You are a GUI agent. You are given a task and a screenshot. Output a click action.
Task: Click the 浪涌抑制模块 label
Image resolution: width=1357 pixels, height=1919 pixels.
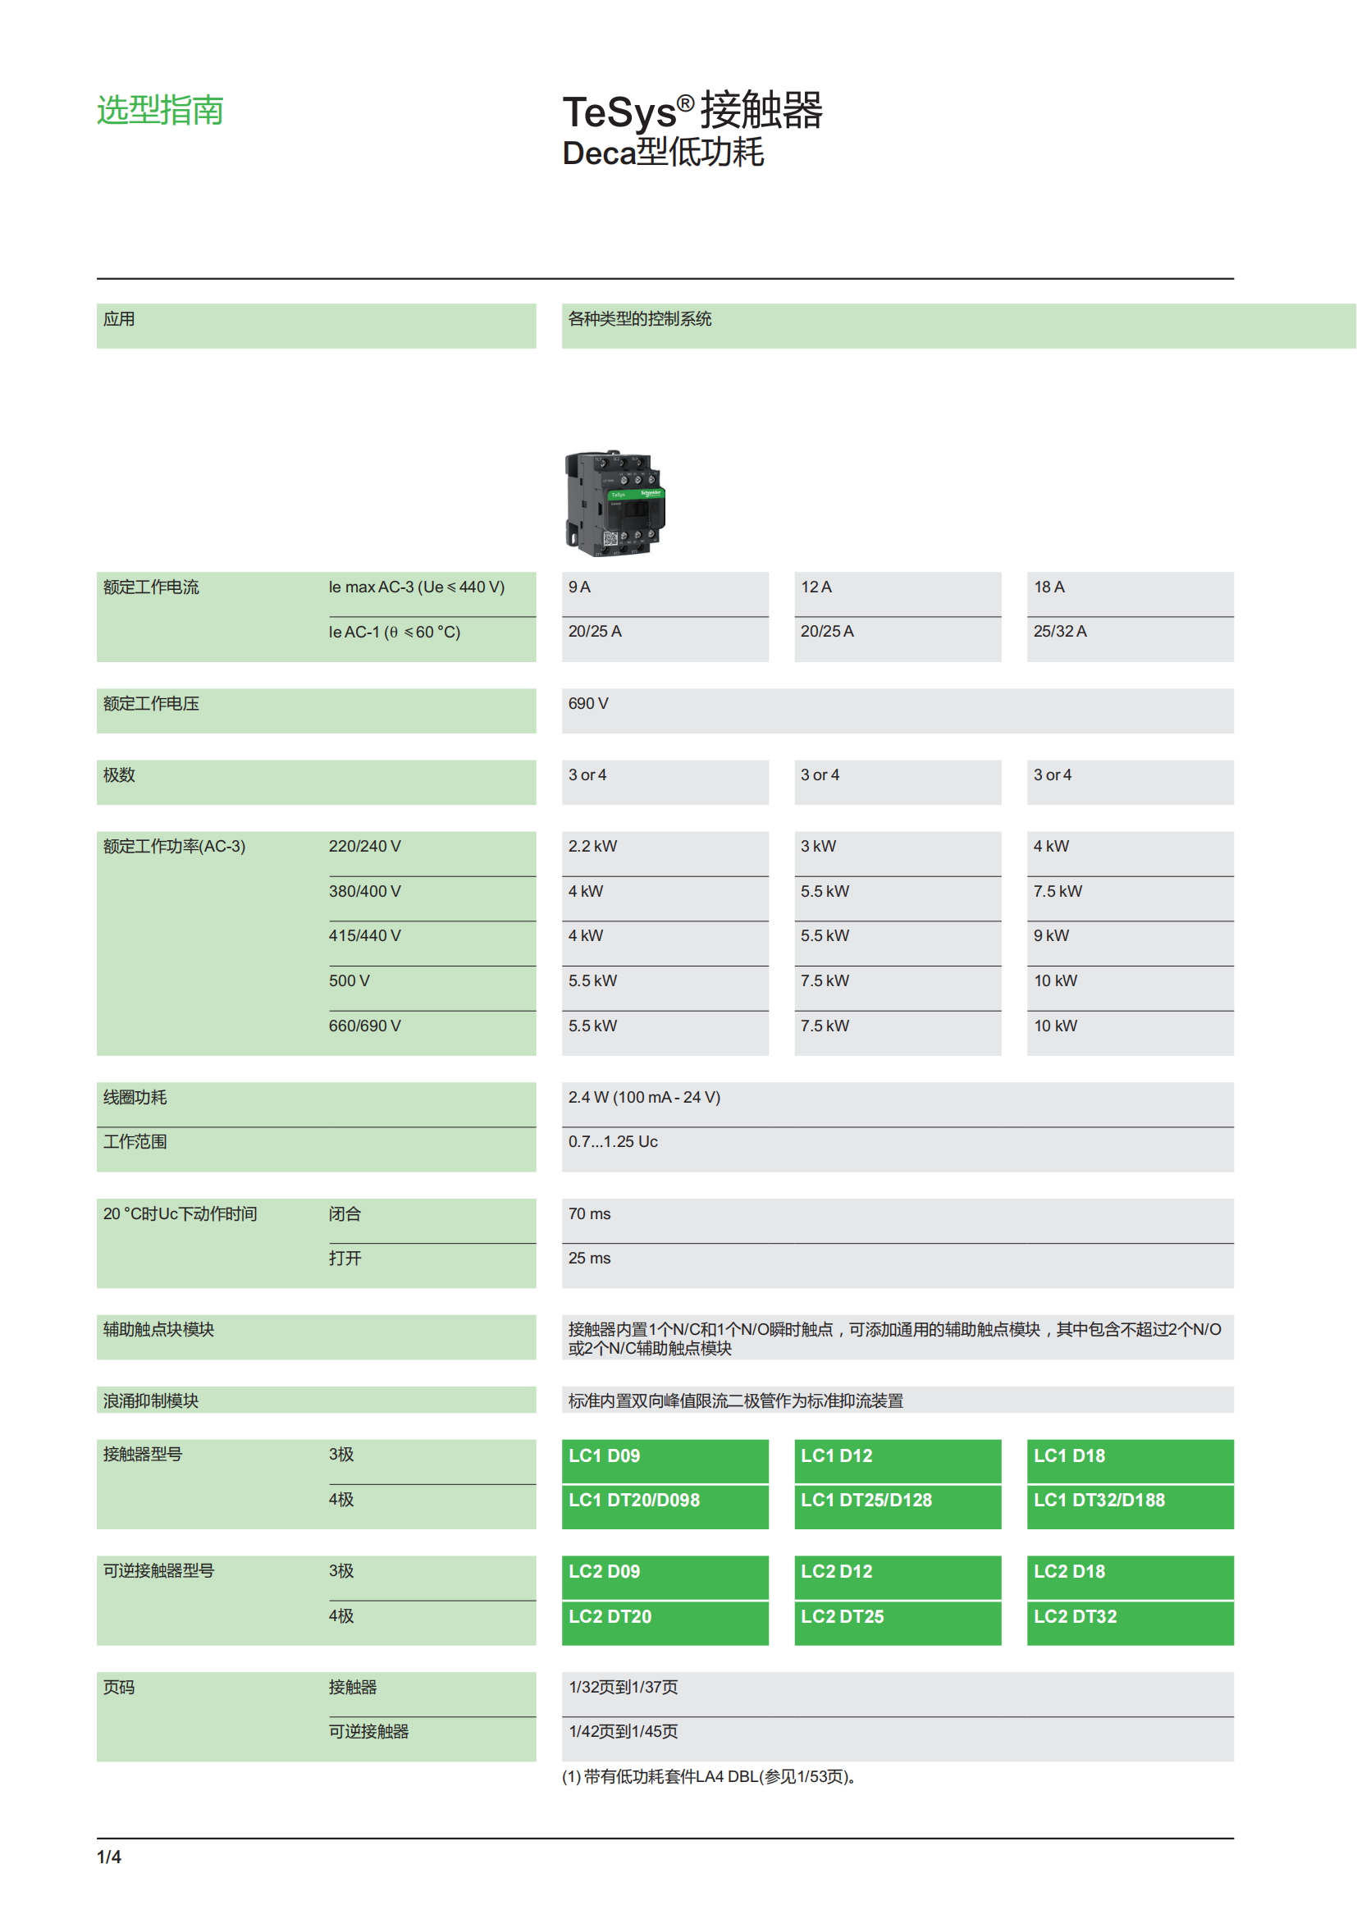point(150,1400)
